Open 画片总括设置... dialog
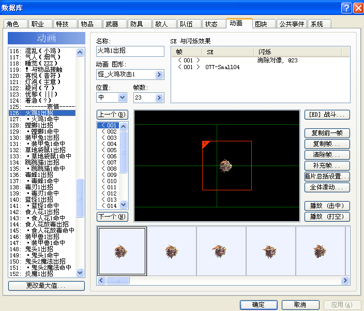364x311 pixels. pyautogui.click(x=327, y=176)
